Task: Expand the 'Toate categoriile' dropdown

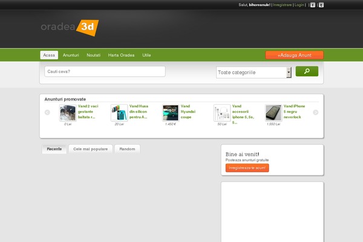Action: coord(253,73)
